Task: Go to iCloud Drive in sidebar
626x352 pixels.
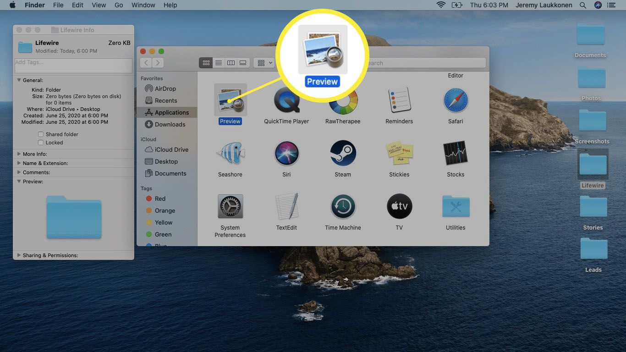Action: click(171, 149)
